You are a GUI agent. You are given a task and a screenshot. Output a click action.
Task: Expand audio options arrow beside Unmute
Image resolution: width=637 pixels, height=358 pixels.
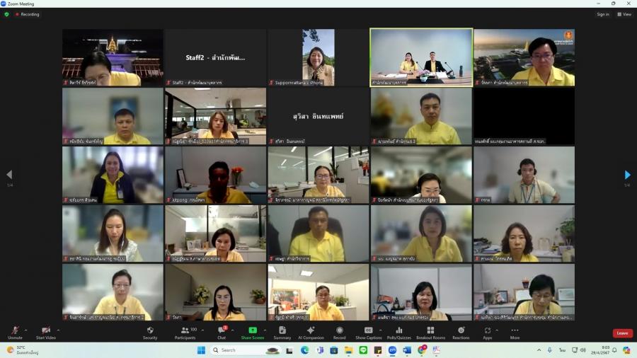[26, 330]
